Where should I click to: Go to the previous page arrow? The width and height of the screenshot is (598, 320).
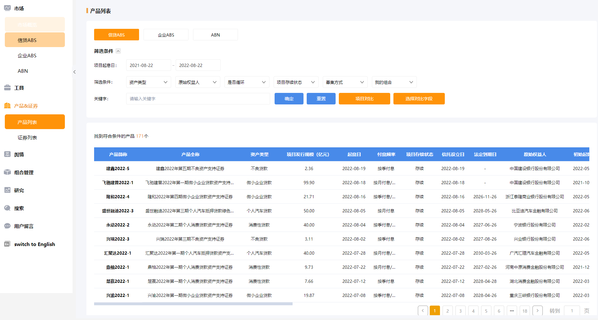coord(423,311)
